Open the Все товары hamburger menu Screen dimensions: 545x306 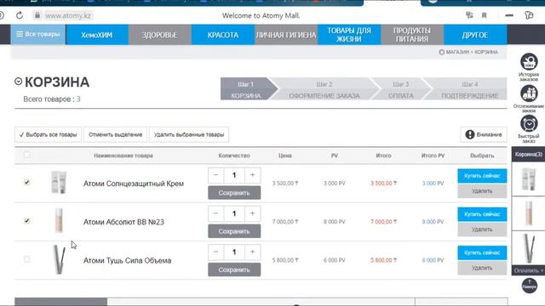(x=37, y=34)
